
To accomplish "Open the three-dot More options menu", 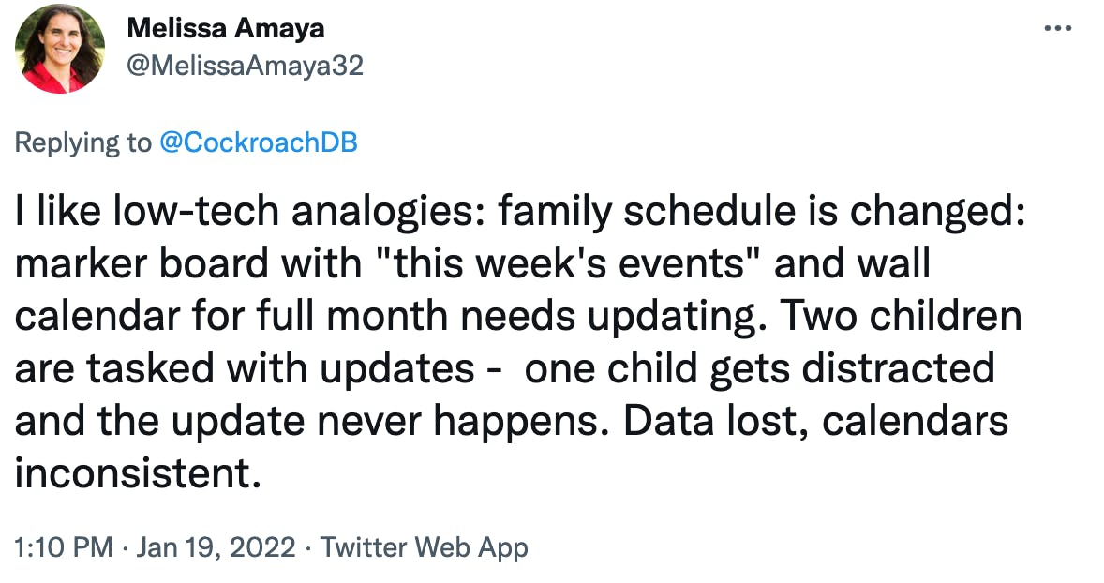I will [x=1057, y=29].
